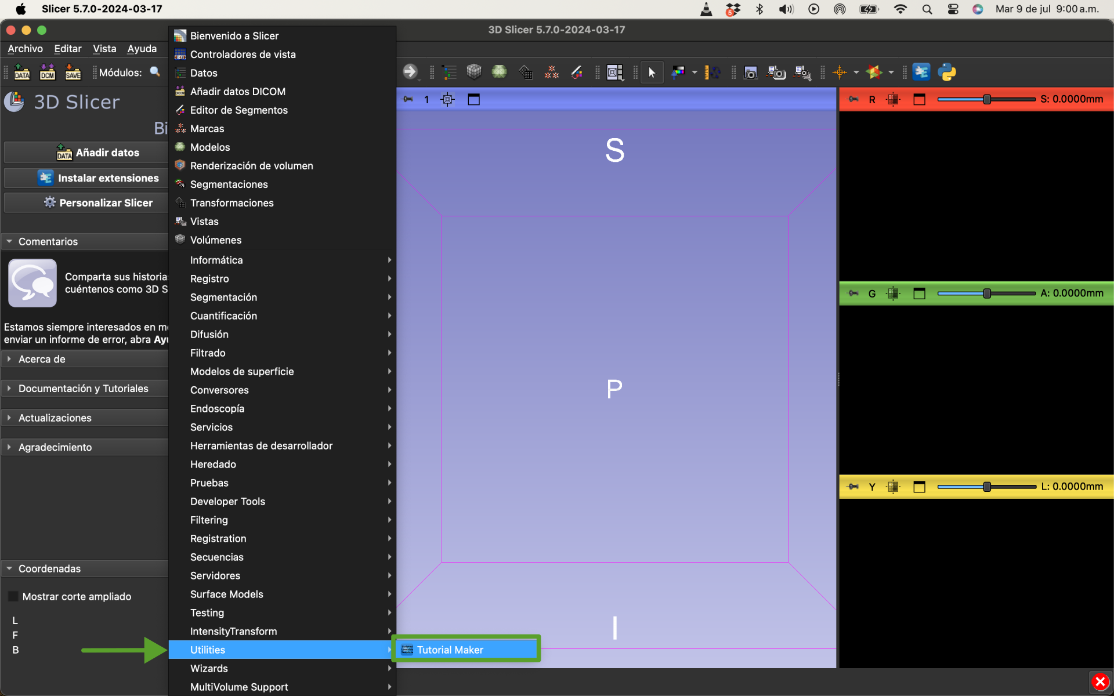Image resolution: width=1114 pixels, height=696 pixels.
Task: Open the Markups icon in toolbar
Action: [x=552, y=72]
